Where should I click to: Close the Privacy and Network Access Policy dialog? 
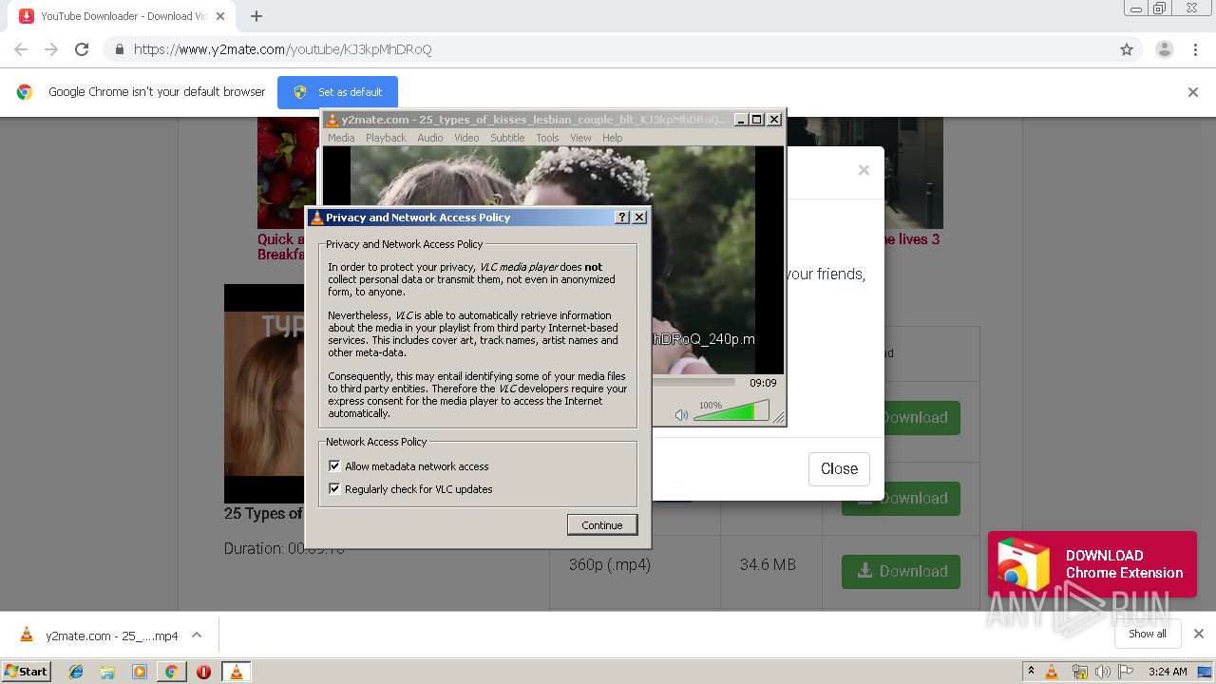639,218
